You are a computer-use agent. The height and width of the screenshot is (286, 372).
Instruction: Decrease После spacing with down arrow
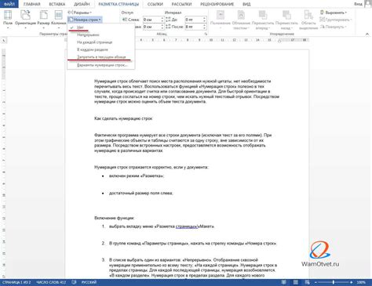[x=204, y=28]
